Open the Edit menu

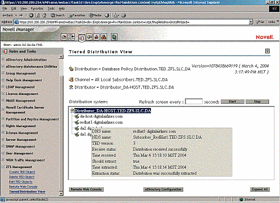pos(14,9)
